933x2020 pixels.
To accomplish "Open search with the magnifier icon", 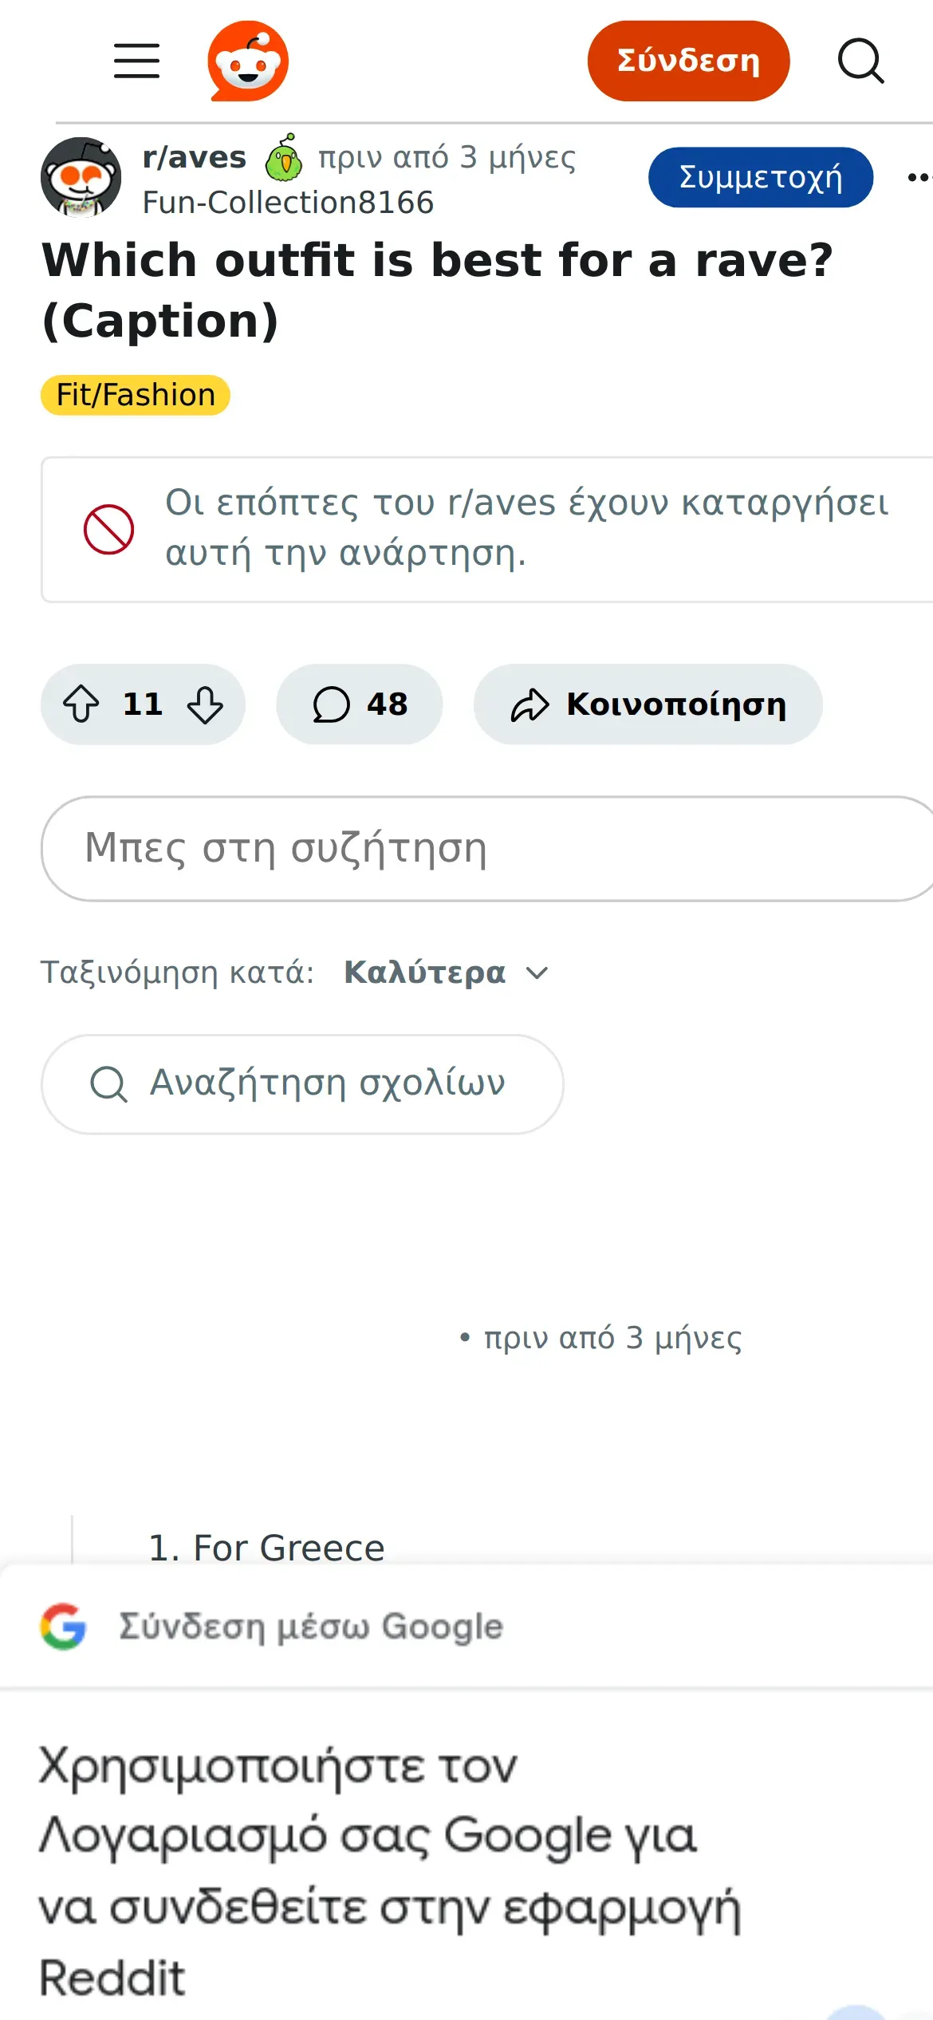I will pos(860,61).
